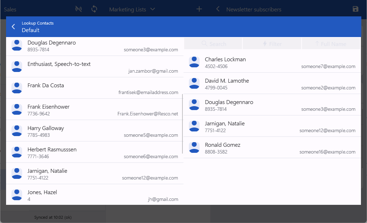Click Ronald Gomez in the selected contacts
This screenshot has height=223, width=367.
(271, 148)
